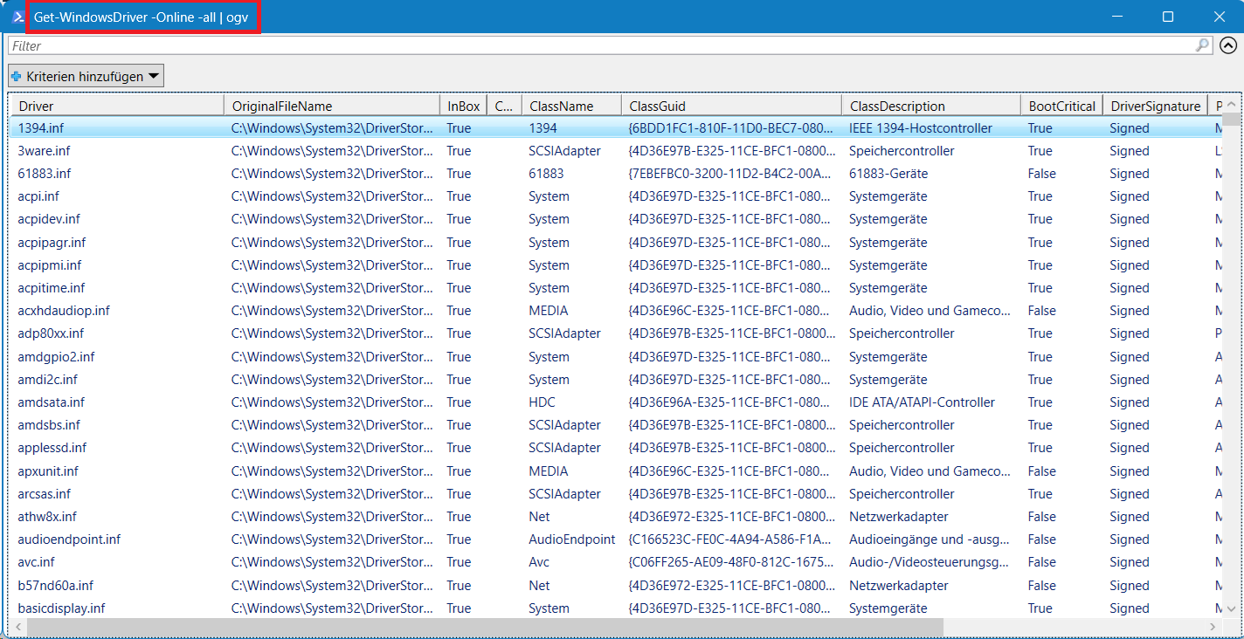The height and width of the screenshot is (639, 1244).
Task: Sort by the BootCritical column header
Action: pos(1061,106)
